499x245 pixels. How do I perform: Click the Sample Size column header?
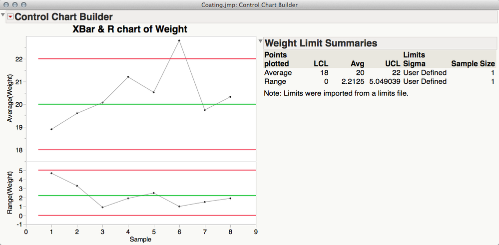point(473,64)
